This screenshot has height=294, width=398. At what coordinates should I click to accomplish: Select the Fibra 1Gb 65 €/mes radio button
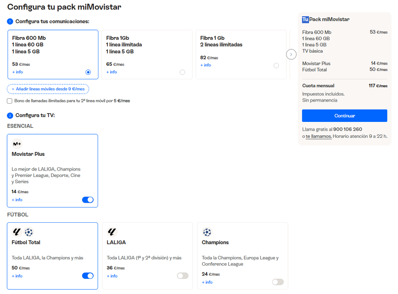(182, 73)
